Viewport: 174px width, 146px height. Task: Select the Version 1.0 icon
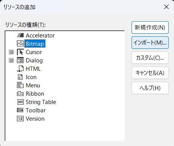pyautogui.click(x=20, y=119)
